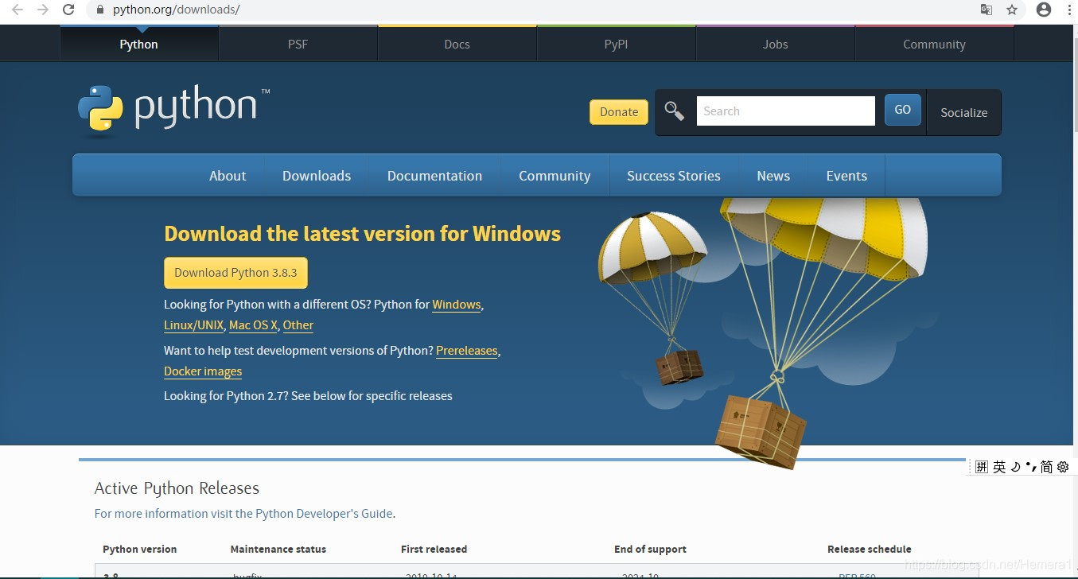
Task: Click Download Python 3.8.3 button
Action: coord(235,273)
